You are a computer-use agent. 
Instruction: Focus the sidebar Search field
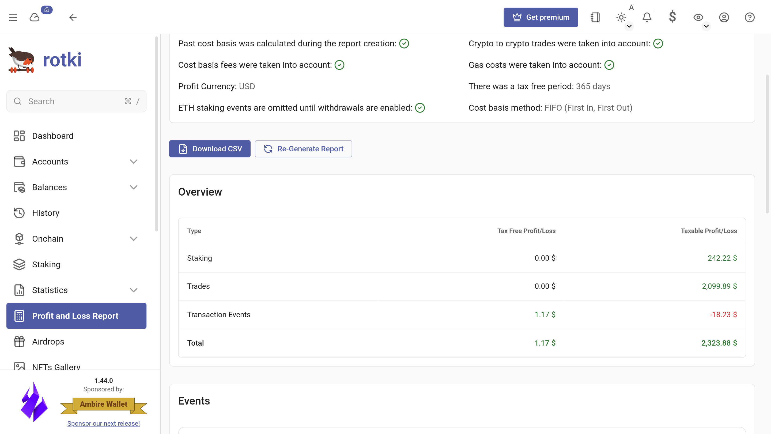76,101
